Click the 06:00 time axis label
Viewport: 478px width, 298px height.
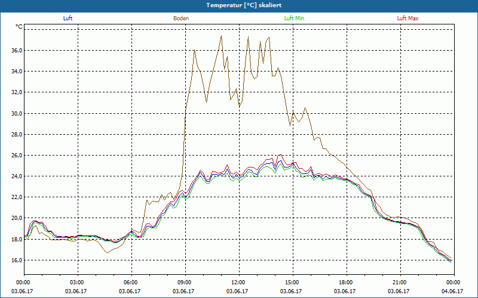[131, 283]
